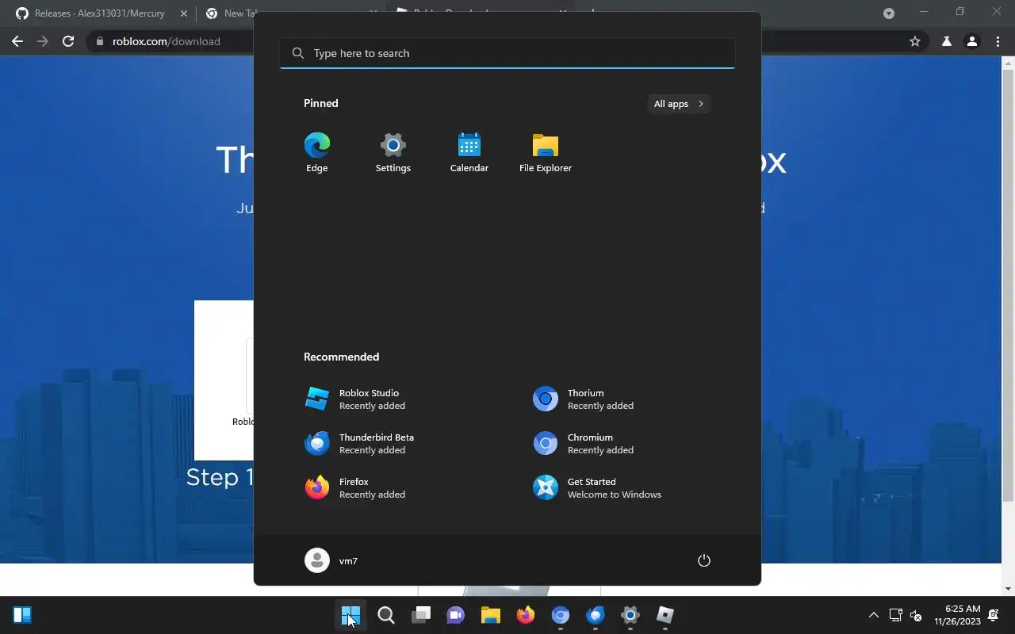1015x634 pixels.
Task: Switch to Firefox on the taskbar
Action: [525, 615]
